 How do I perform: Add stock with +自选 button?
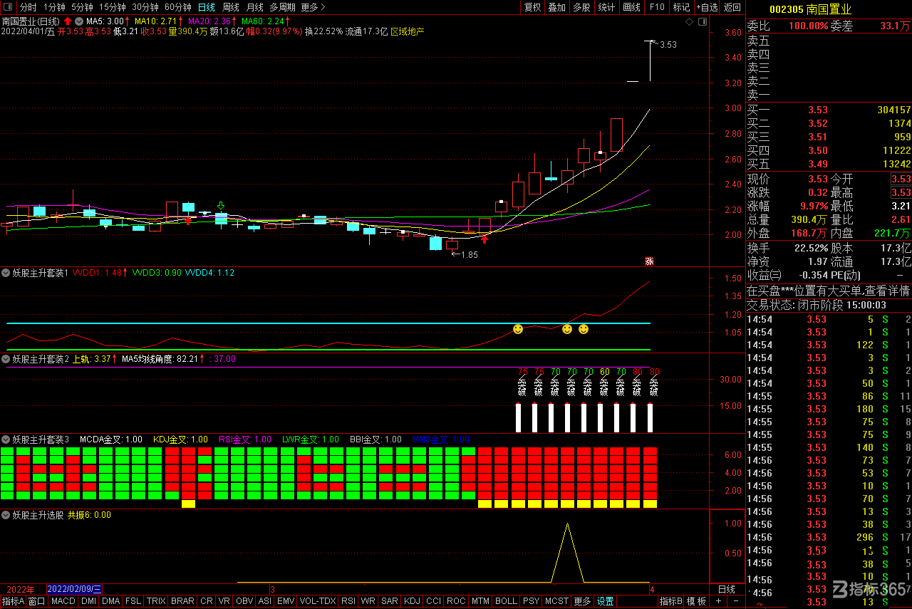point(705,7)
